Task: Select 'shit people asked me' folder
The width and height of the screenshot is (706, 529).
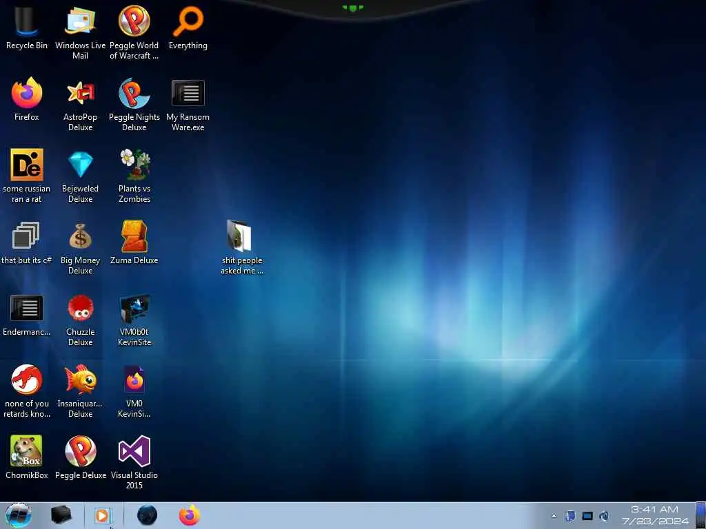Action: point(242,247)
